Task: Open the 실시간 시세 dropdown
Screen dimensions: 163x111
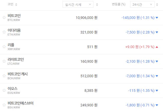Action: (x=78, y=5)
